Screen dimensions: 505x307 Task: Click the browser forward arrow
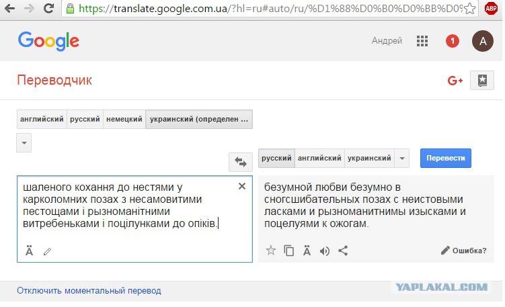click(30, 8)
